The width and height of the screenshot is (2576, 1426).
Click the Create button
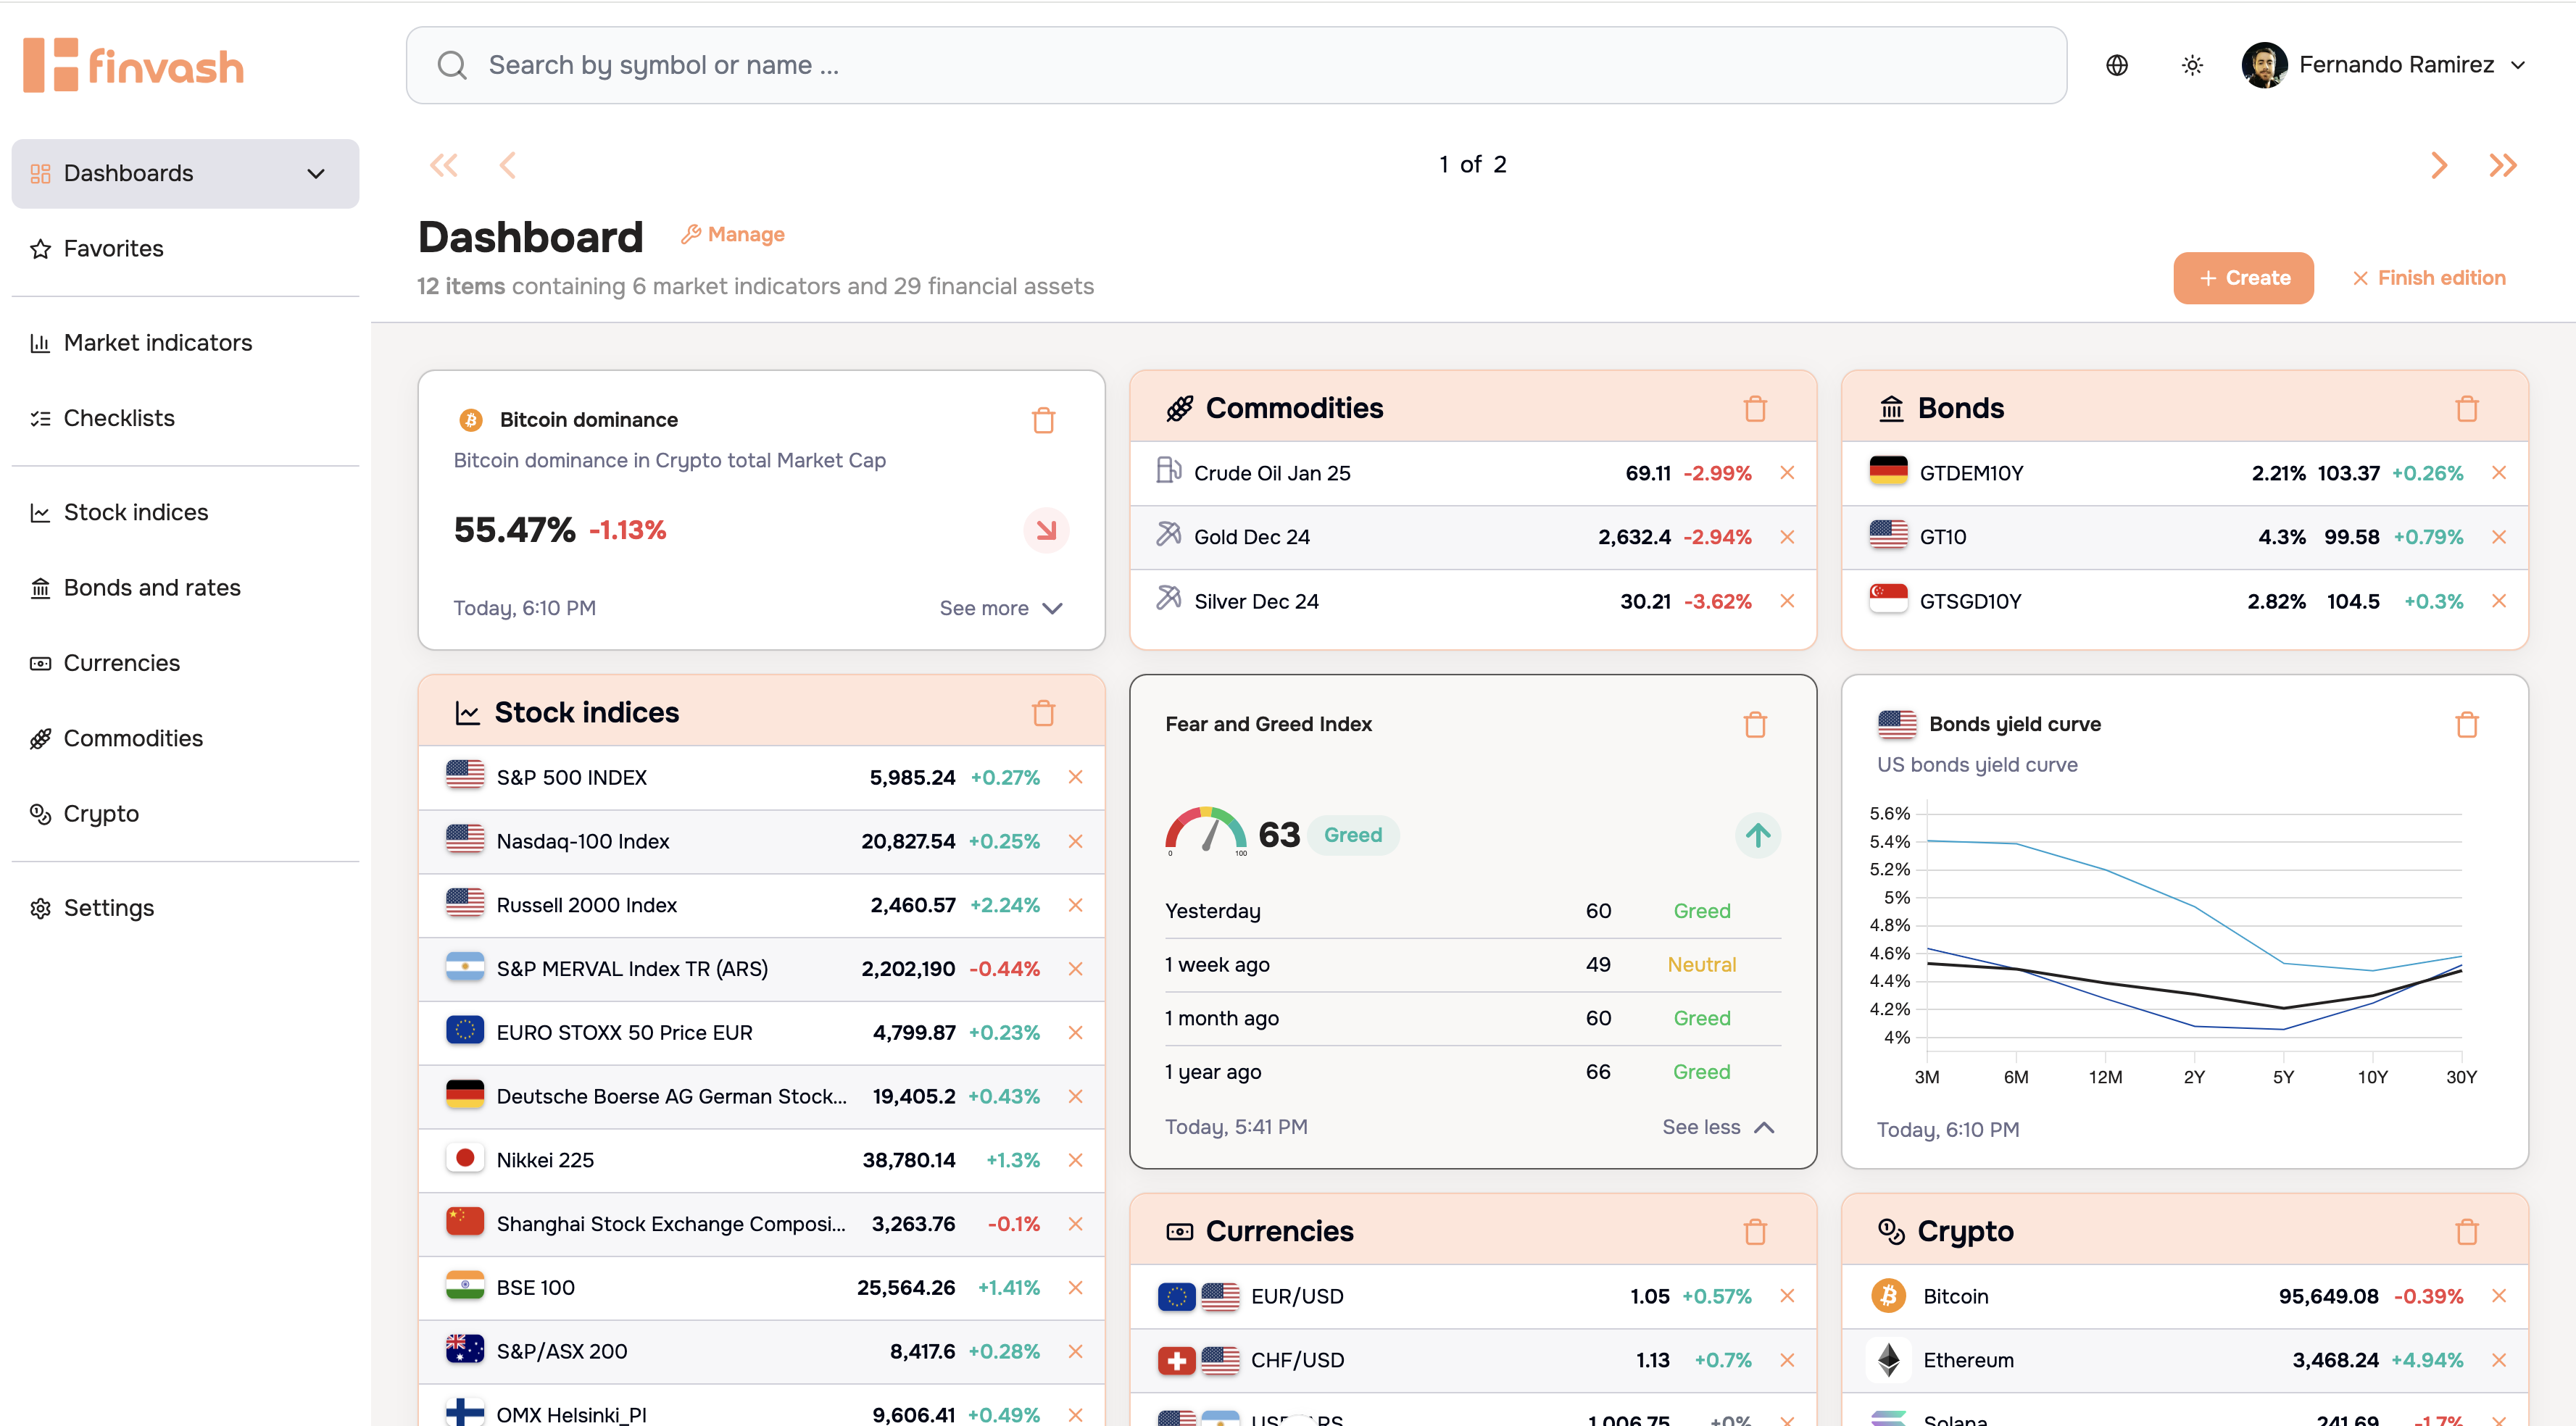(2243, 278)
